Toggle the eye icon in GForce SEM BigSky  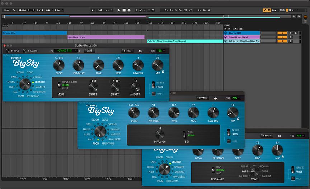coord(140,51)
